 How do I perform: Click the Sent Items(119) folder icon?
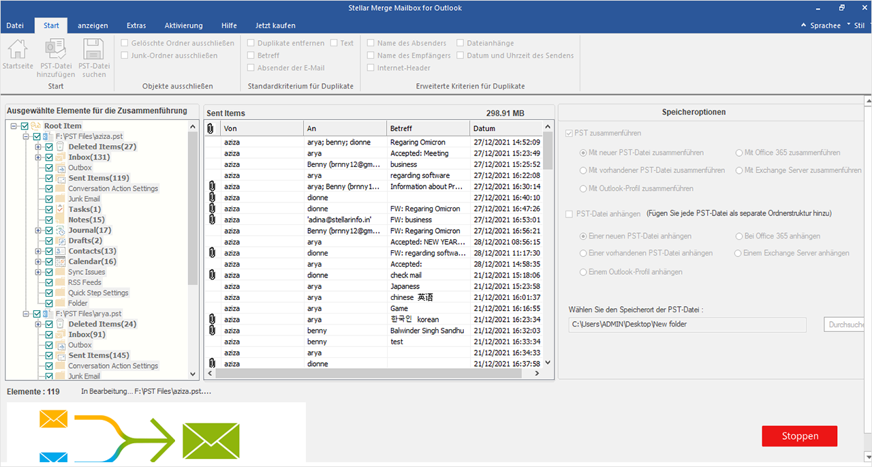coord(60,178)
